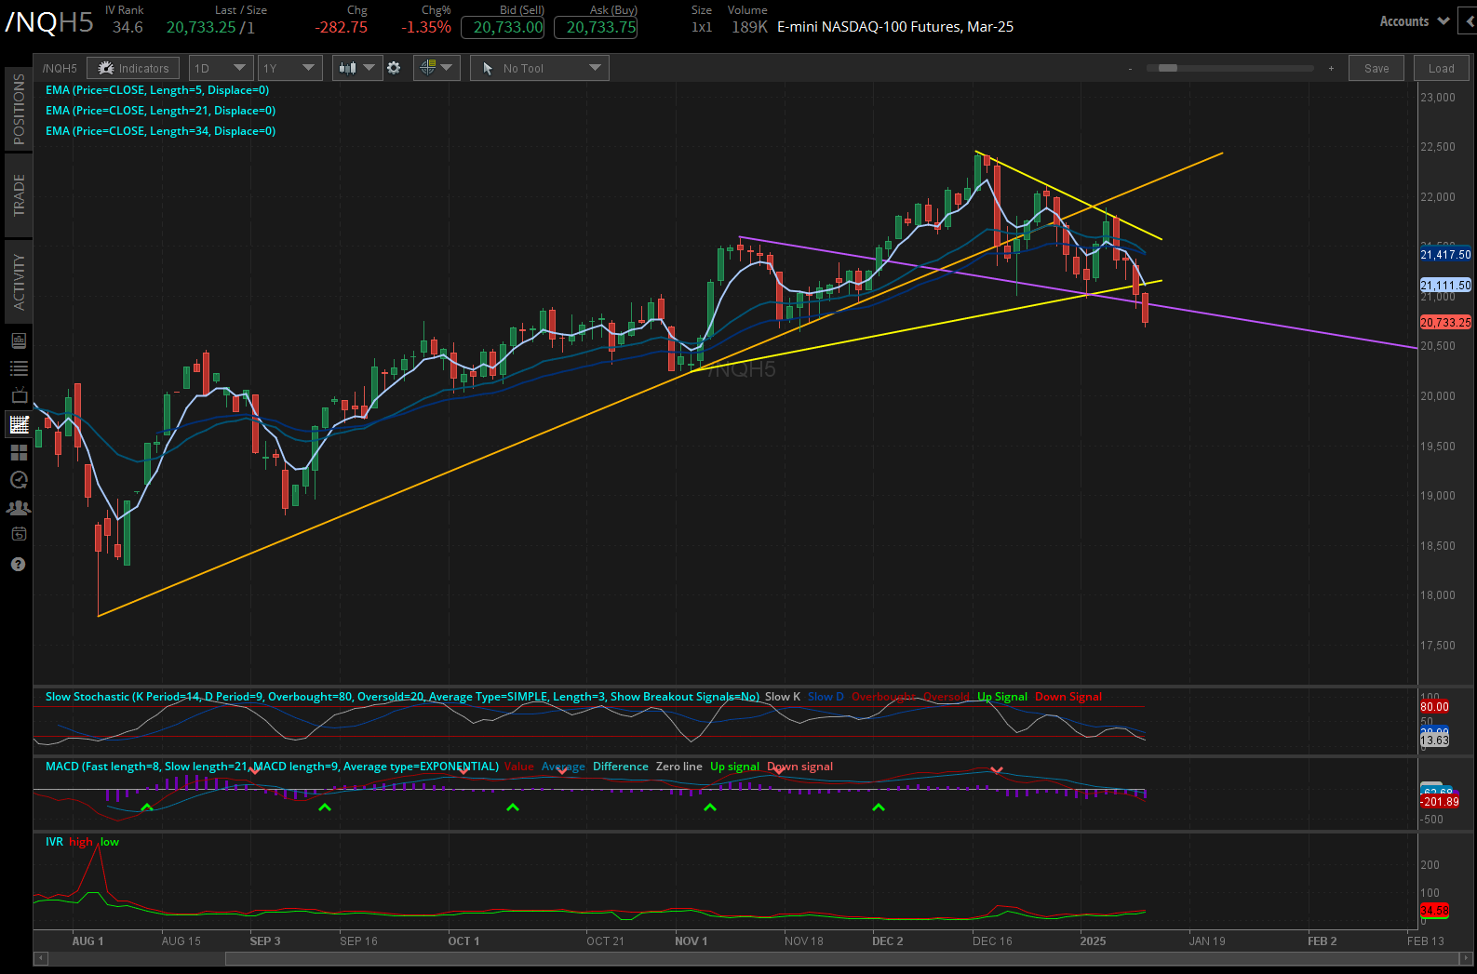
Task: Open chart settings gear icon
Action: [x=394, y=68]
